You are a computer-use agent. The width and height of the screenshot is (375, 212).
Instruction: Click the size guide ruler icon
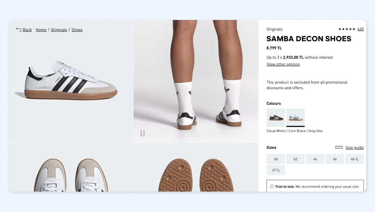click(339, 147)
